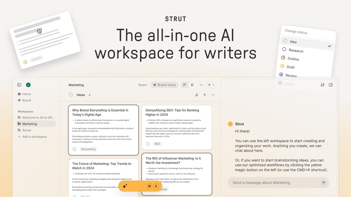Click the export icon in Ideas row

[197, 95]
